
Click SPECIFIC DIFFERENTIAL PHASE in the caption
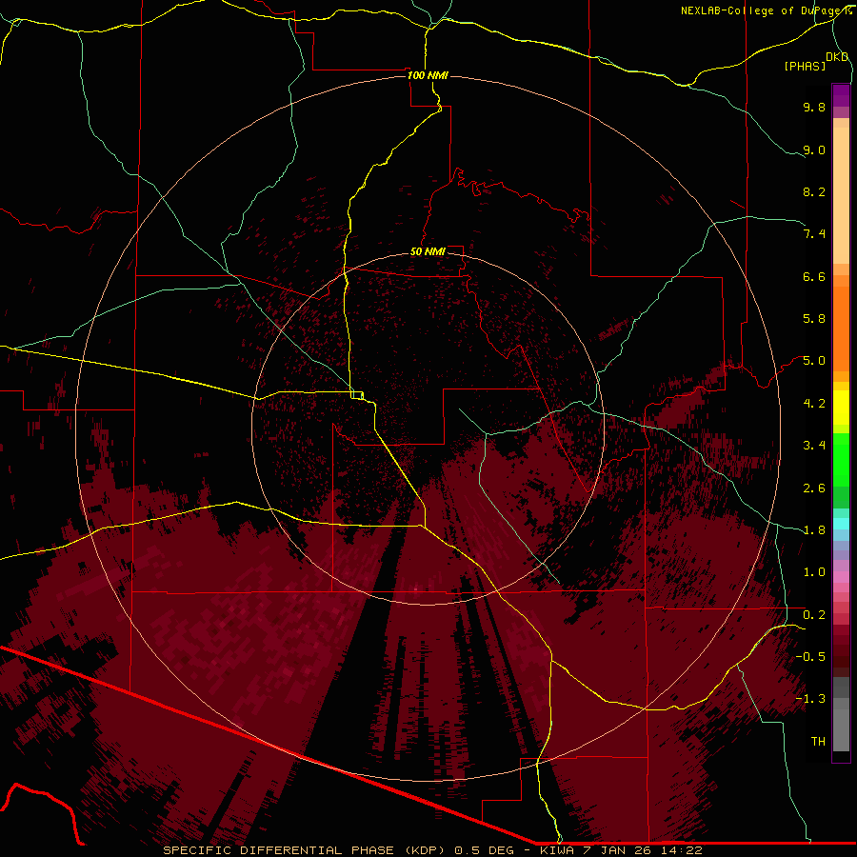[278, 850]
